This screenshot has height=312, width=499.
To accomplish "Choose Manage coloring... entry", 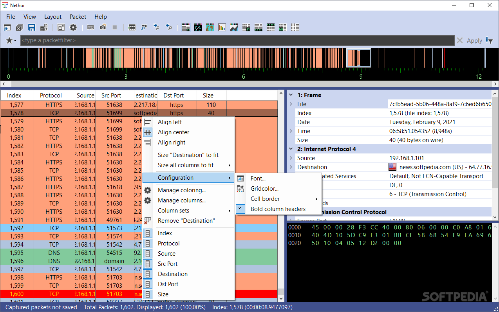I will (188, 190).
